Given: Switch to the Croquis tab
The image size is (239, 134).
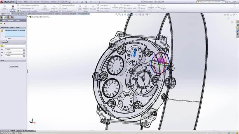Looking at the screenshot, I should point(15,14).
